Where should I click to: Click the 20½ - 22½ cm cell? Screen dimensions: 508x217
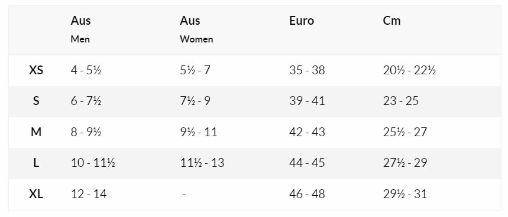pyautogui.click(x=409, y=70)
